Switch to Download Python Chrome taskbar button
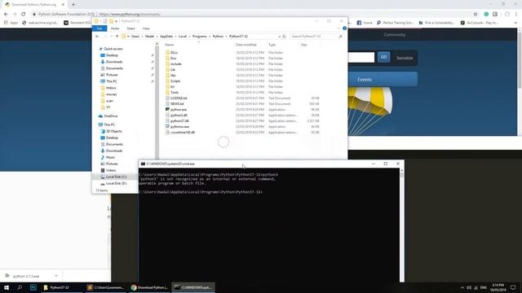Viewport: 522px width, 293px height. [150, 287]
